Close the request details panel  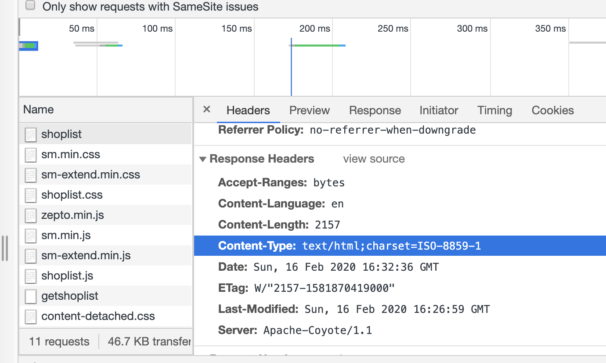pyautogui.click(x=207, y=109)
